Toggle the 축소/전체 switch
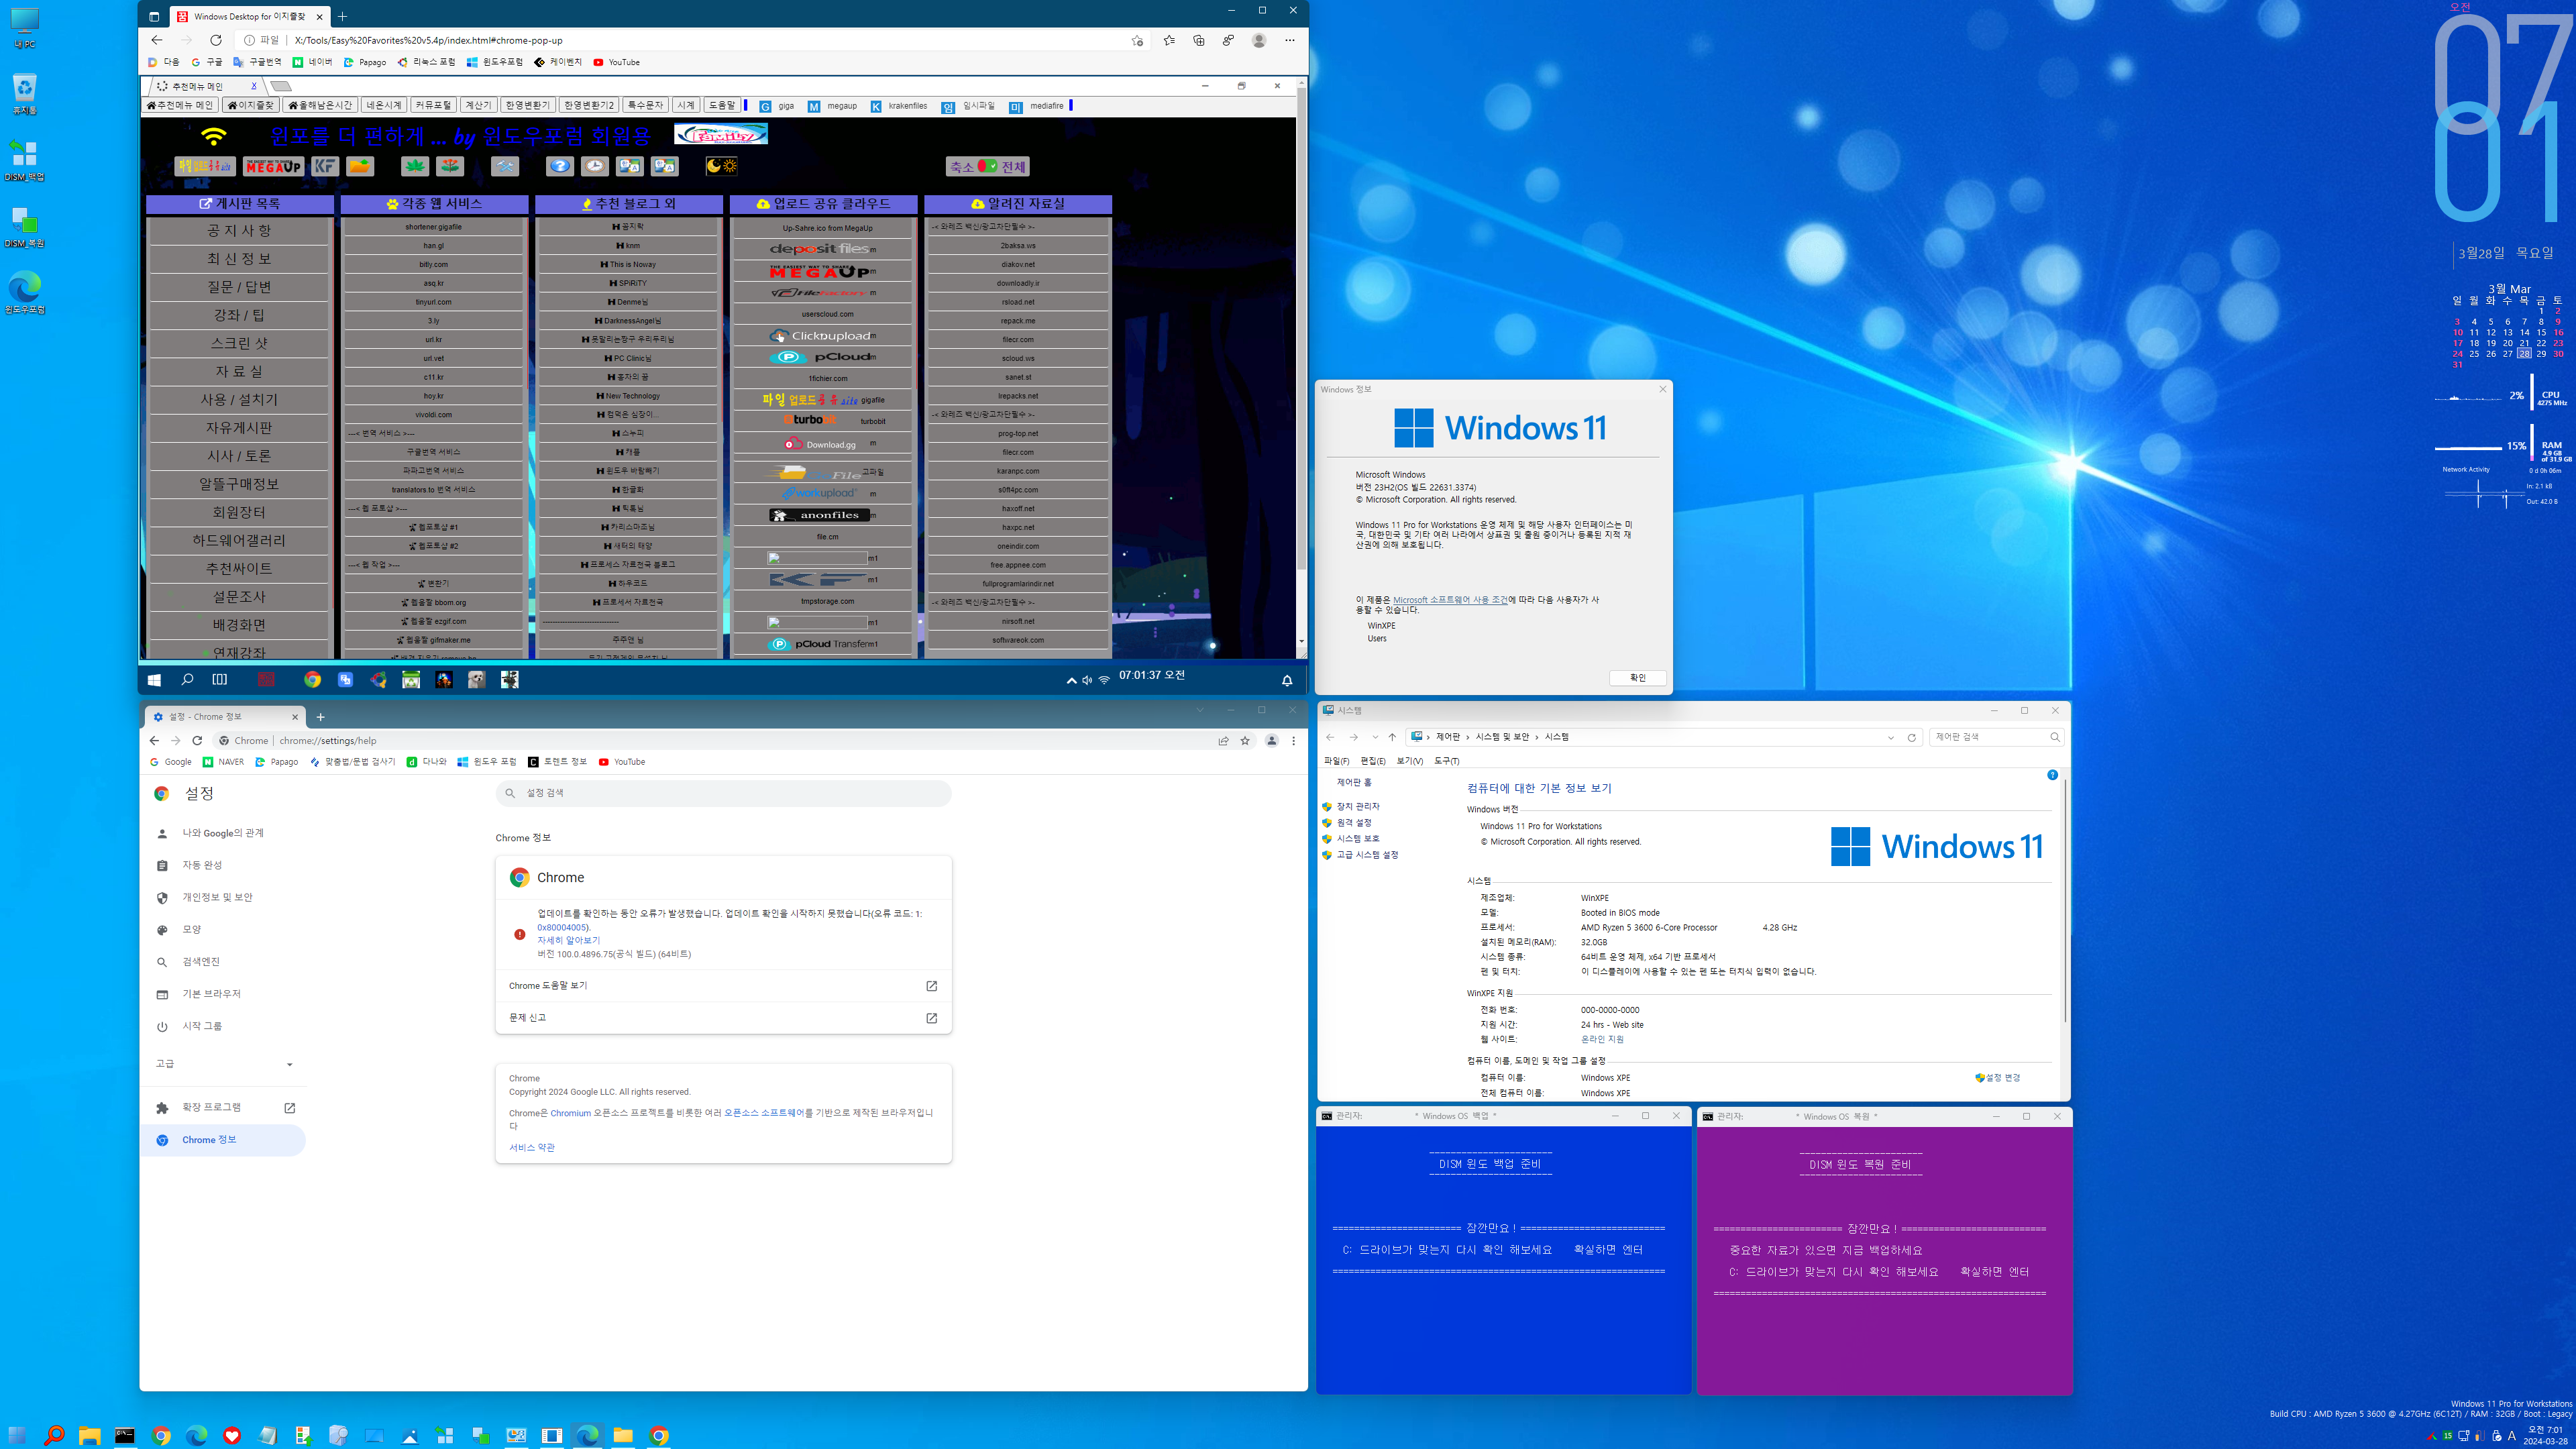Viewport: 2576px width, 1449px height. [988, 167]
